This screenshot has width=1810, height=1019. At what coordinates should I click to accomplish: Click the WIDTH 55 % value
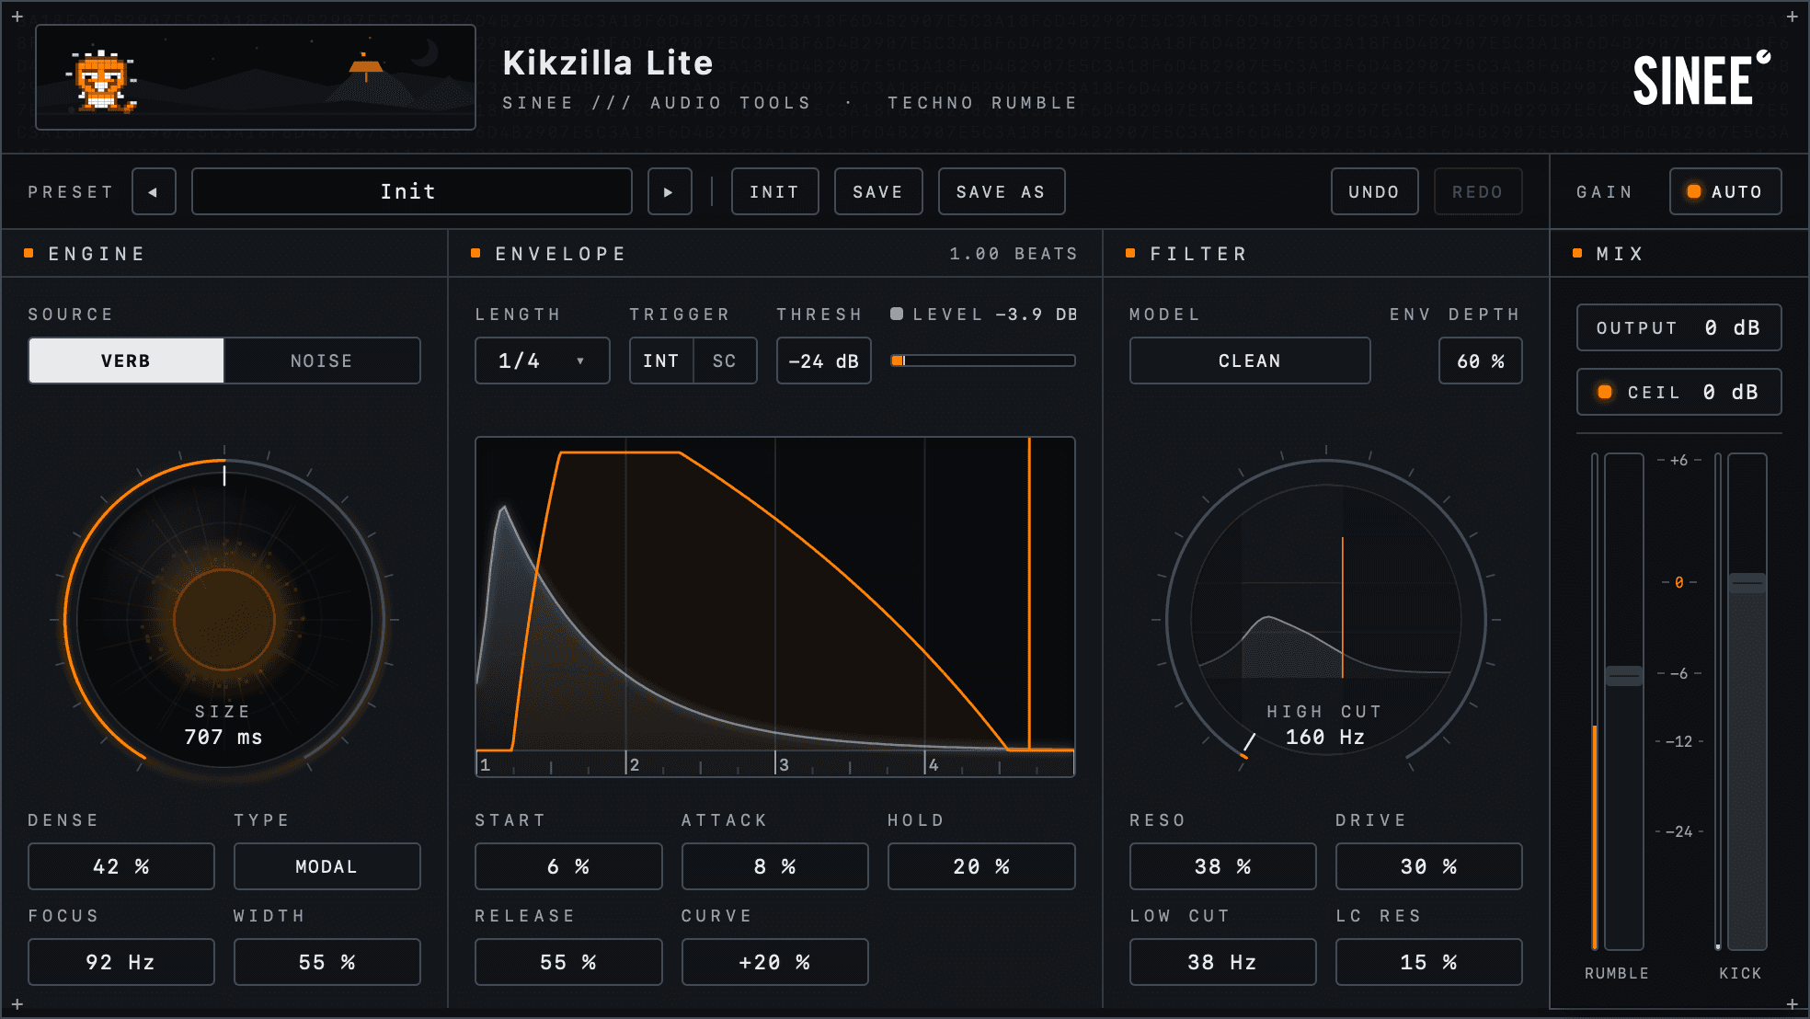(327, 962)
